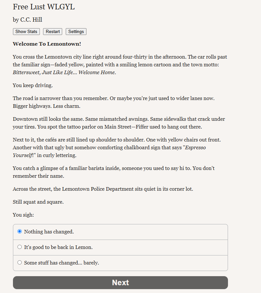Click the "Welcome To Lemontown!" heading
The image size is (261, 293).
tap(47, 44)
